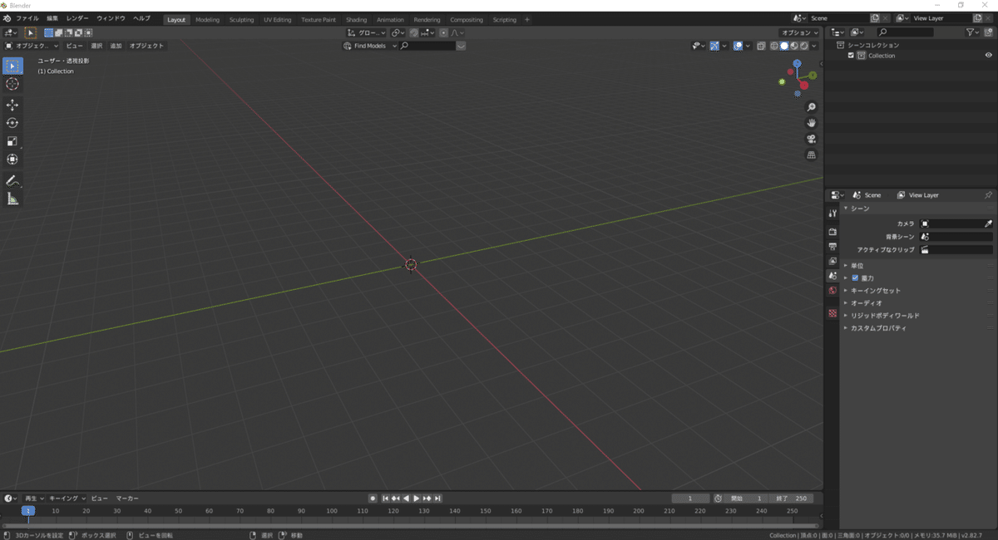The width and height of the screenshot is (998, 540).
Task: Switch to rendered shading mode
Action: tap(803, 46)
